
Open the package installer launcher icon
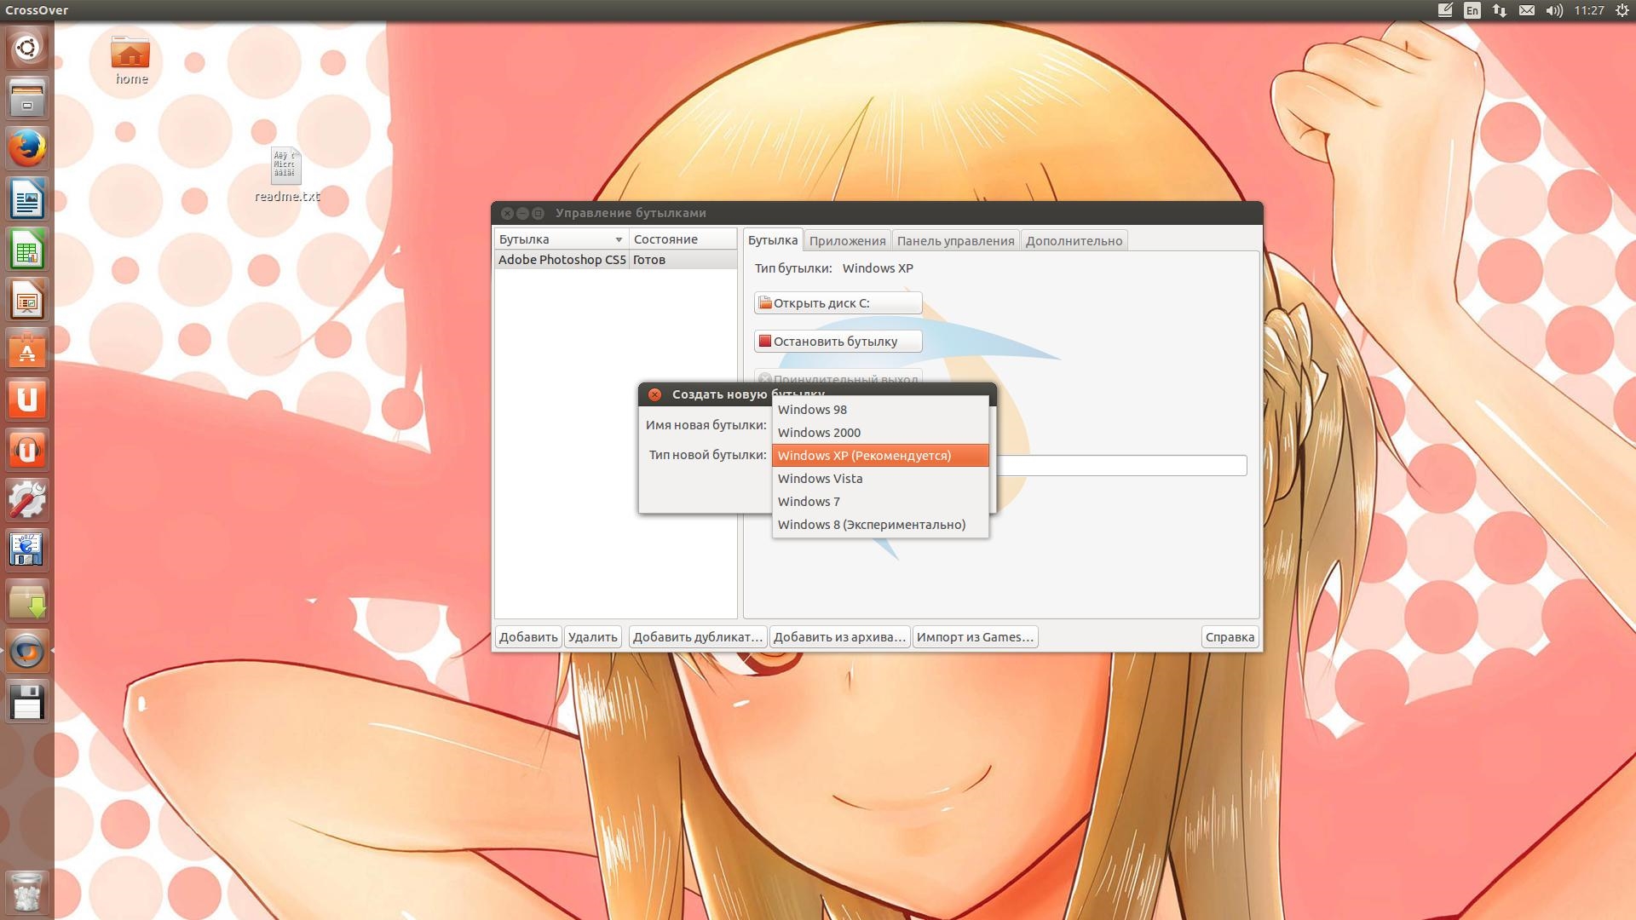pos(27,601)
